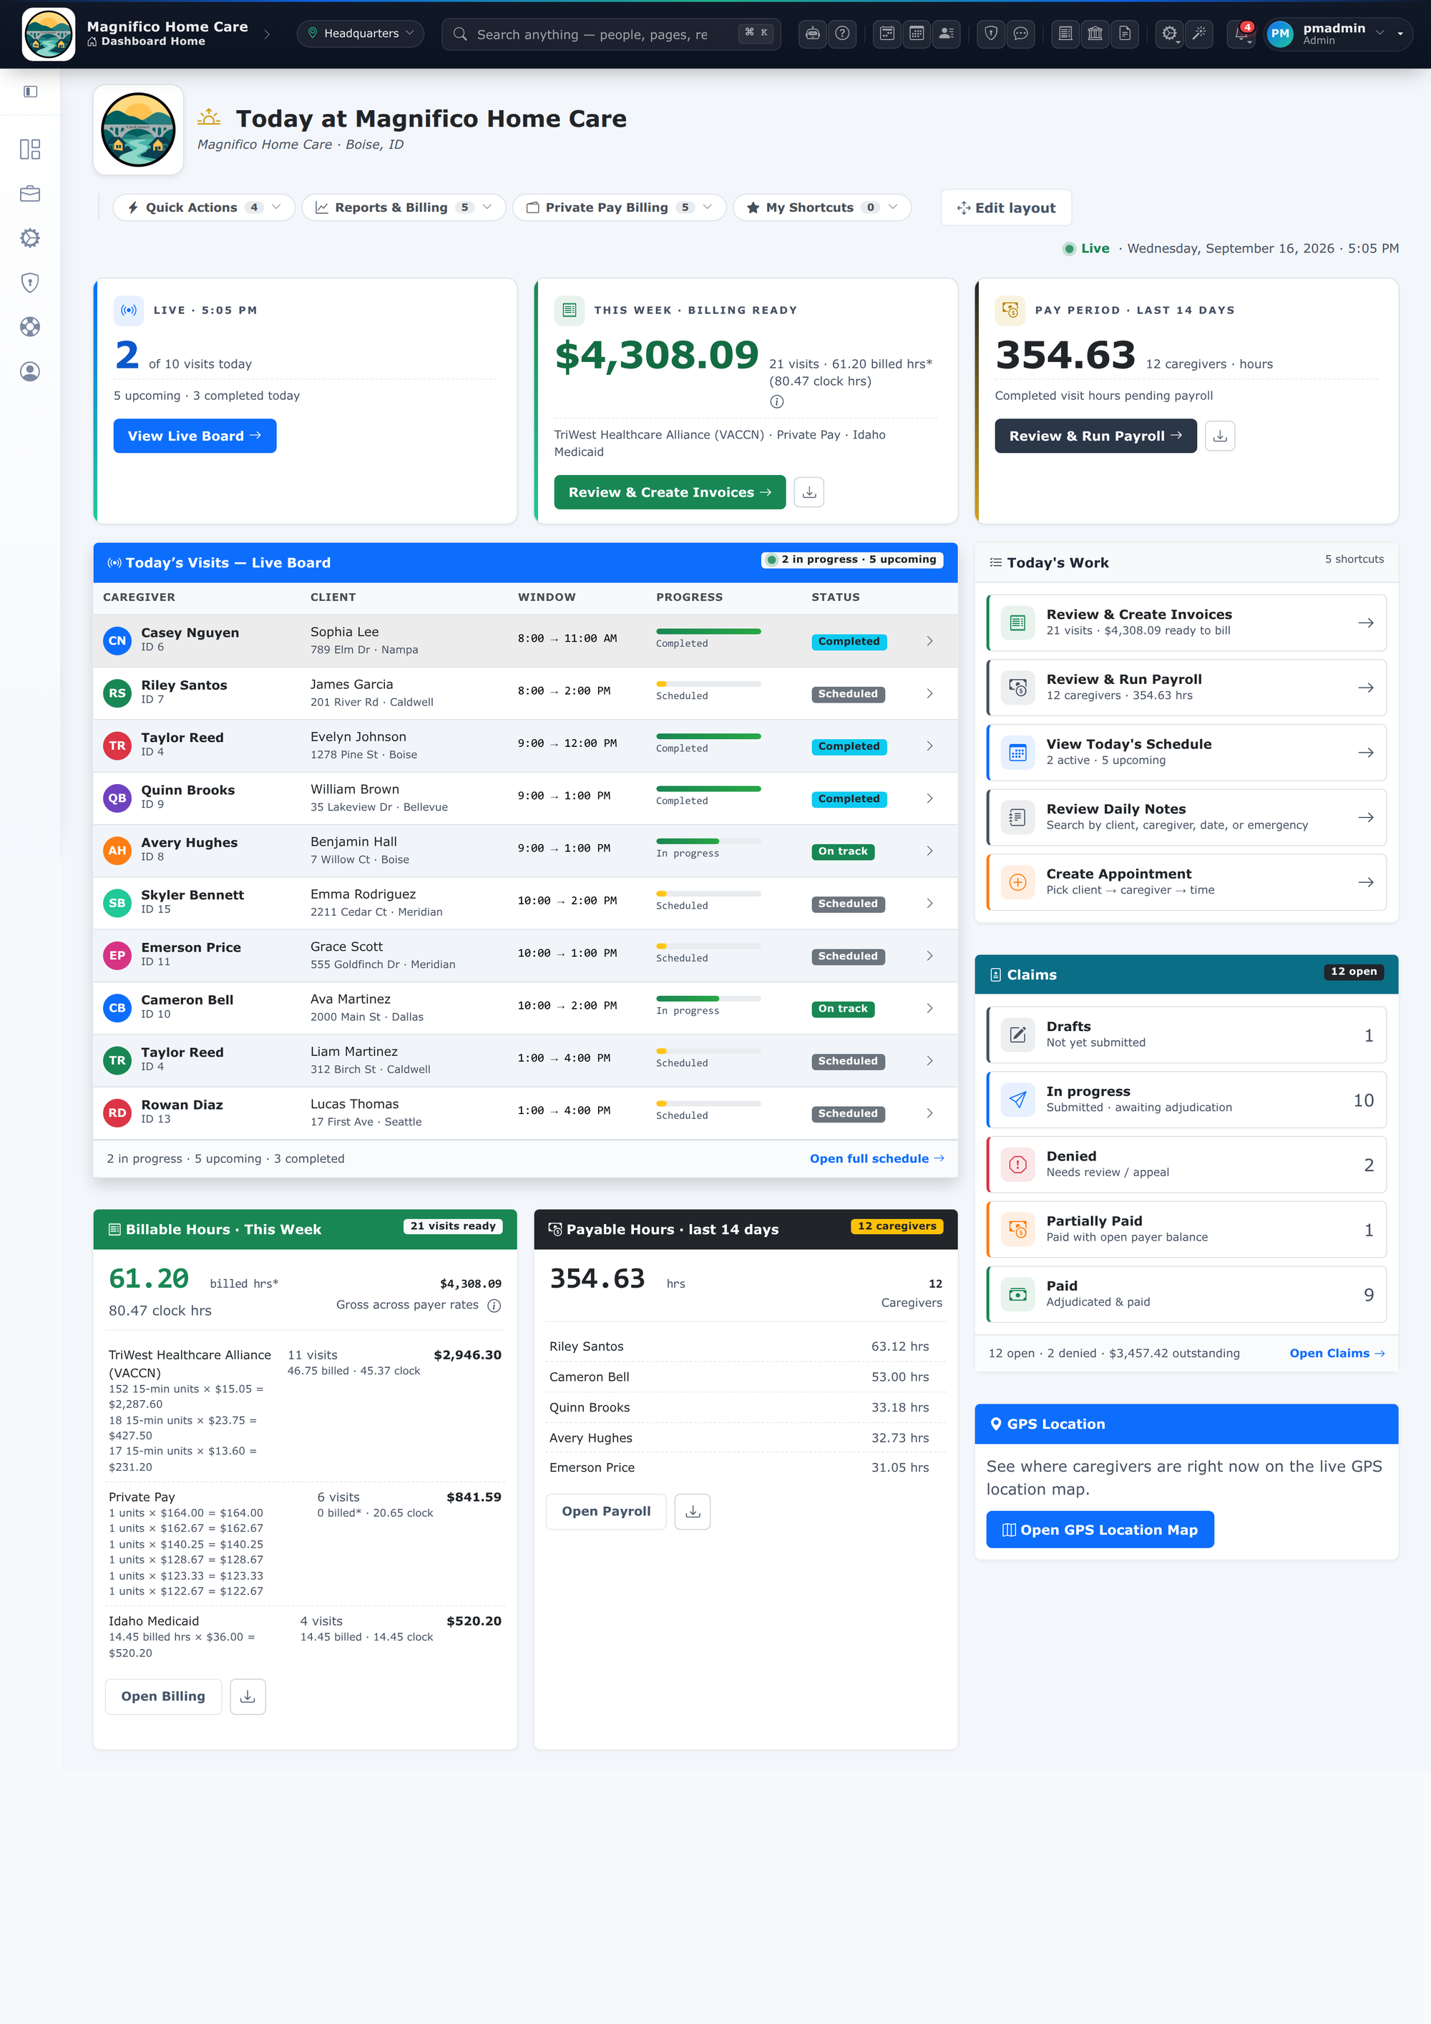Open the In progress claims row
The image size is (1431, 2024).
click(1187, 1100)
